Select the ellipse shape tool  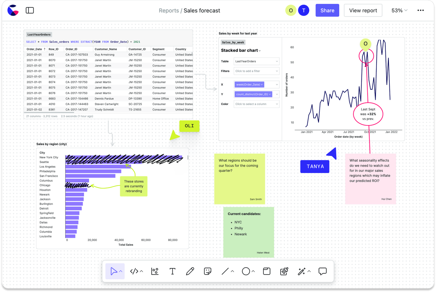246,271
